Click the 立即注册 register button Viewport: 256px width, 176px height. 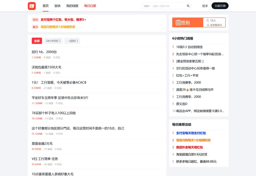220,6
